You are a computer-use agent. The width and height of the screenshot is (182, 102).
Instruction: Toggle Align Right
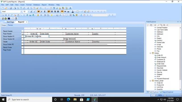click(x=55, y=12)
